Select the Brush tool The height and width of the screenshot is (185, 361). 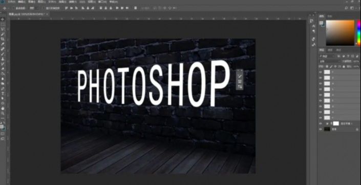click(x=3, y=54)
